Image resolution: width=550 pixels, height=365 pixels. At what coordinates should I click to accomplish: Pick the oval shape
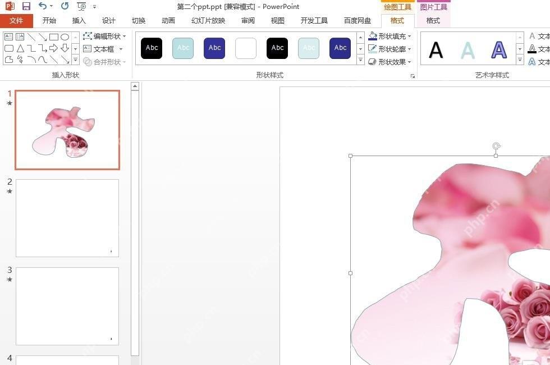pyautogui.click(x=65, y=37)
